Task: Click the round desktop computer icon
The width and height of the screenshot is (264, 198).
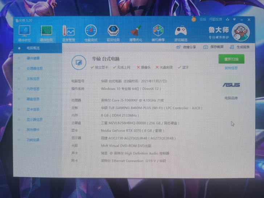Action: tap(79, 62)
